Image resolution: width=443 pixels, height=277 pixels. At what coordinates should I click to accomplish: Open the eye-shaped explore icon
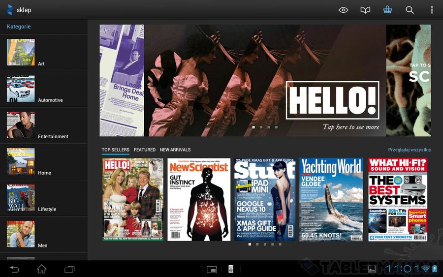coord(343,10)
